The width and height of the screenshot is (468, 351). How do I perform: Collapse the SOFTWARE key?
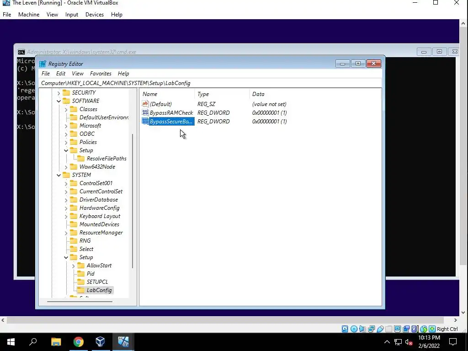(x=58, y=101)
